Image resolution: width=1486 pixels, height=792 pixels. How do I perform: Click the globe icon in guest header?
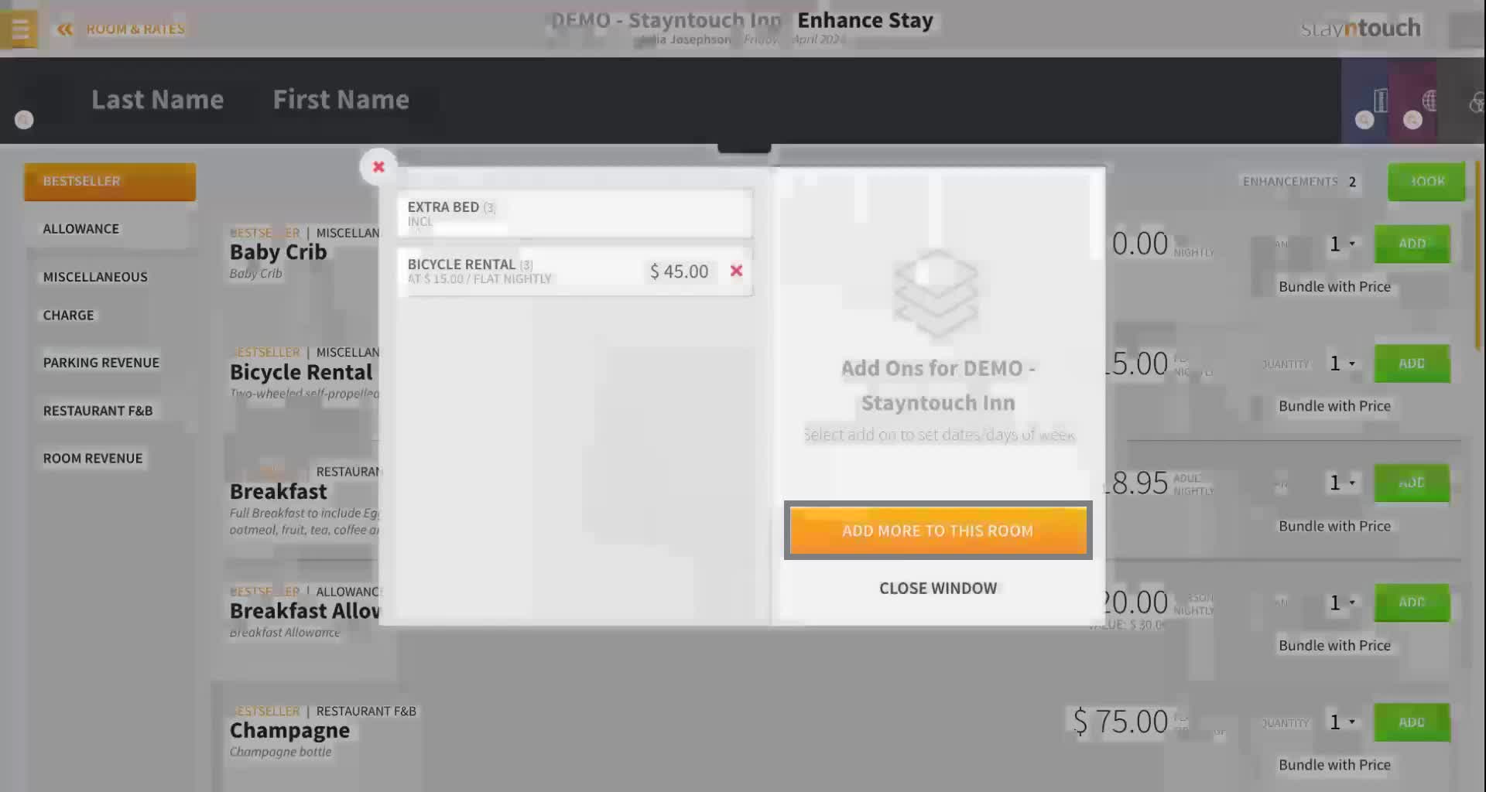[1430, 101]
